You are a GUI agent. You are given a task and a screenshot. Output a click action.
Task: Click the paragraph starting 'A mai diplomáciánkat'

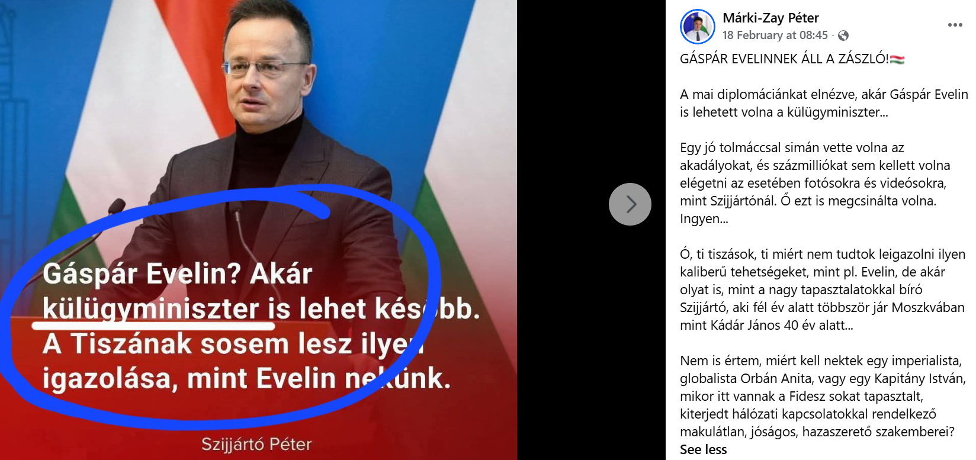click(x=824, y=103)
